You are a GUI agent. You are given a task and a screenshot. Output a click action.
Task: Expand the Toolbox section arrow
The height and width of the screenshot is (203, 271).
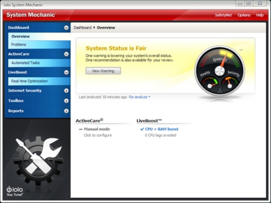pyautogui.click(x=66, y=100)
